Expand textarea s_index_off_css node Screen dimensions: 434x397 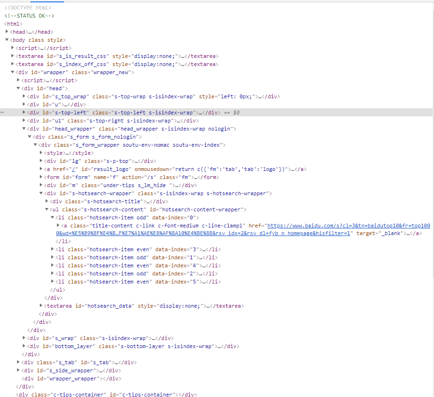click(12, 64)
